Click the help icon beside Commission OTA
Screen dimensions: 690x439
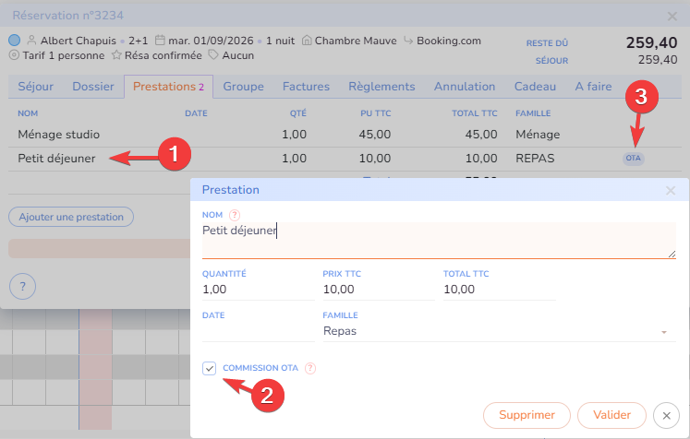click(x=310, y=368)
